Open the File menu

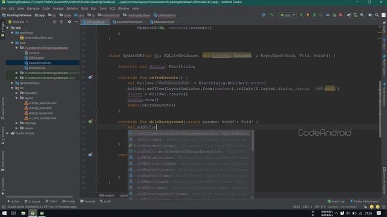click(x=4, y=8)
